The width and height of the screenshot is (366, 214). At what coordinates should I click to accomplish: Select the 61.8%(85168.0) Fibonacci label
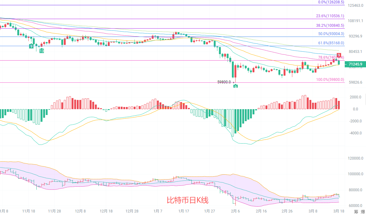pyautogui.click(x=331, y=43)
